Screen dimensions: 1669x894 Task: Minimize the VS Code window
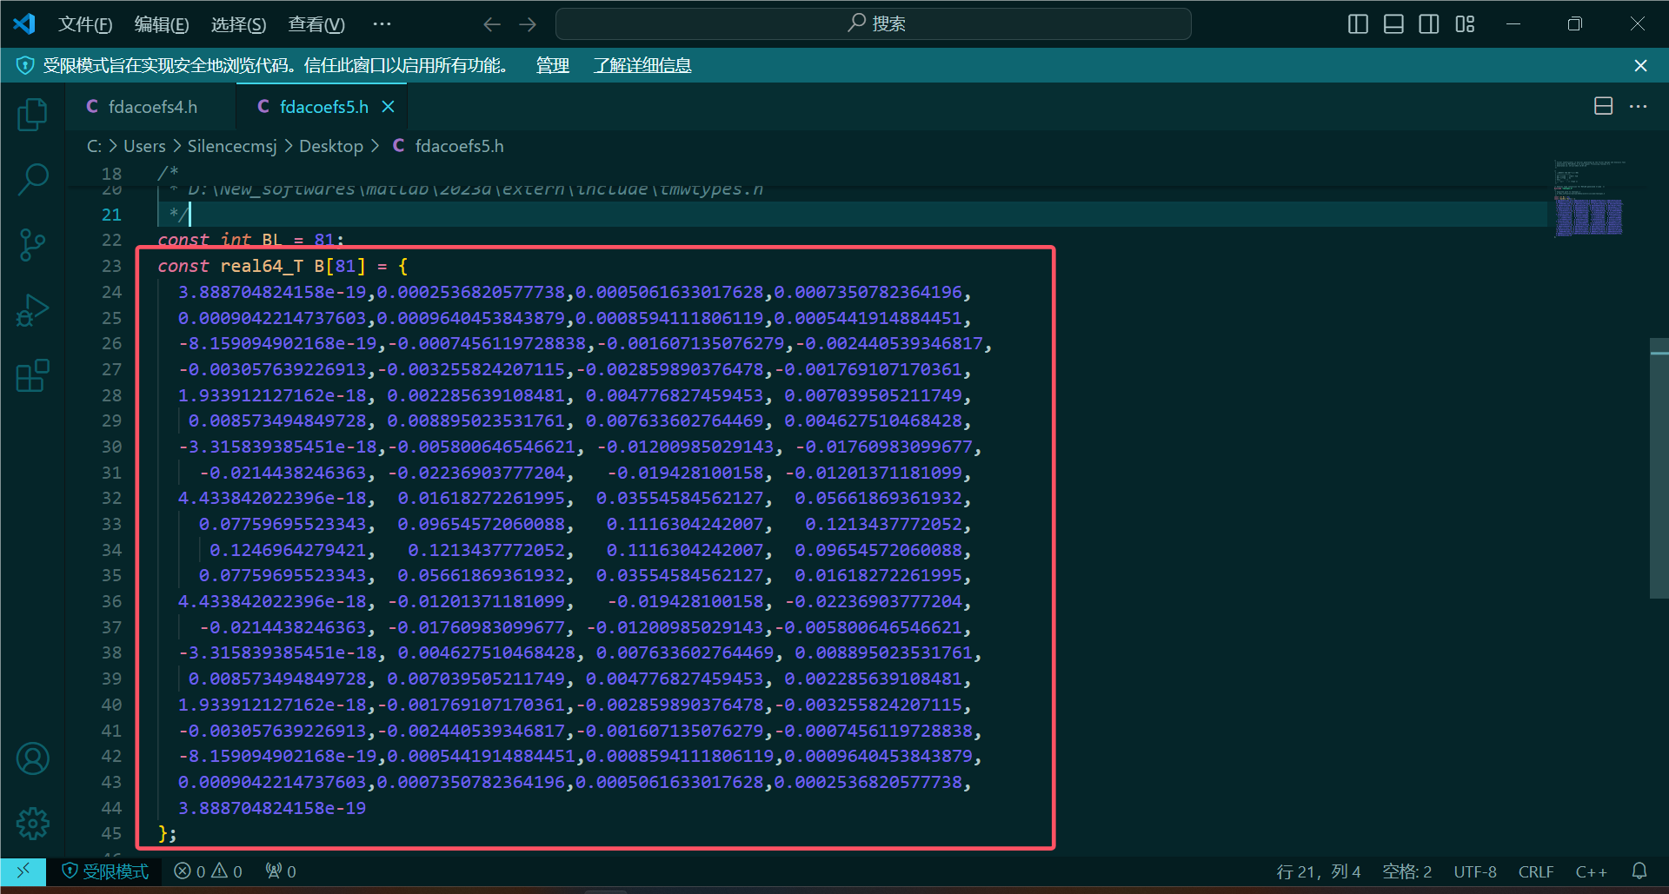[1513, 24]
